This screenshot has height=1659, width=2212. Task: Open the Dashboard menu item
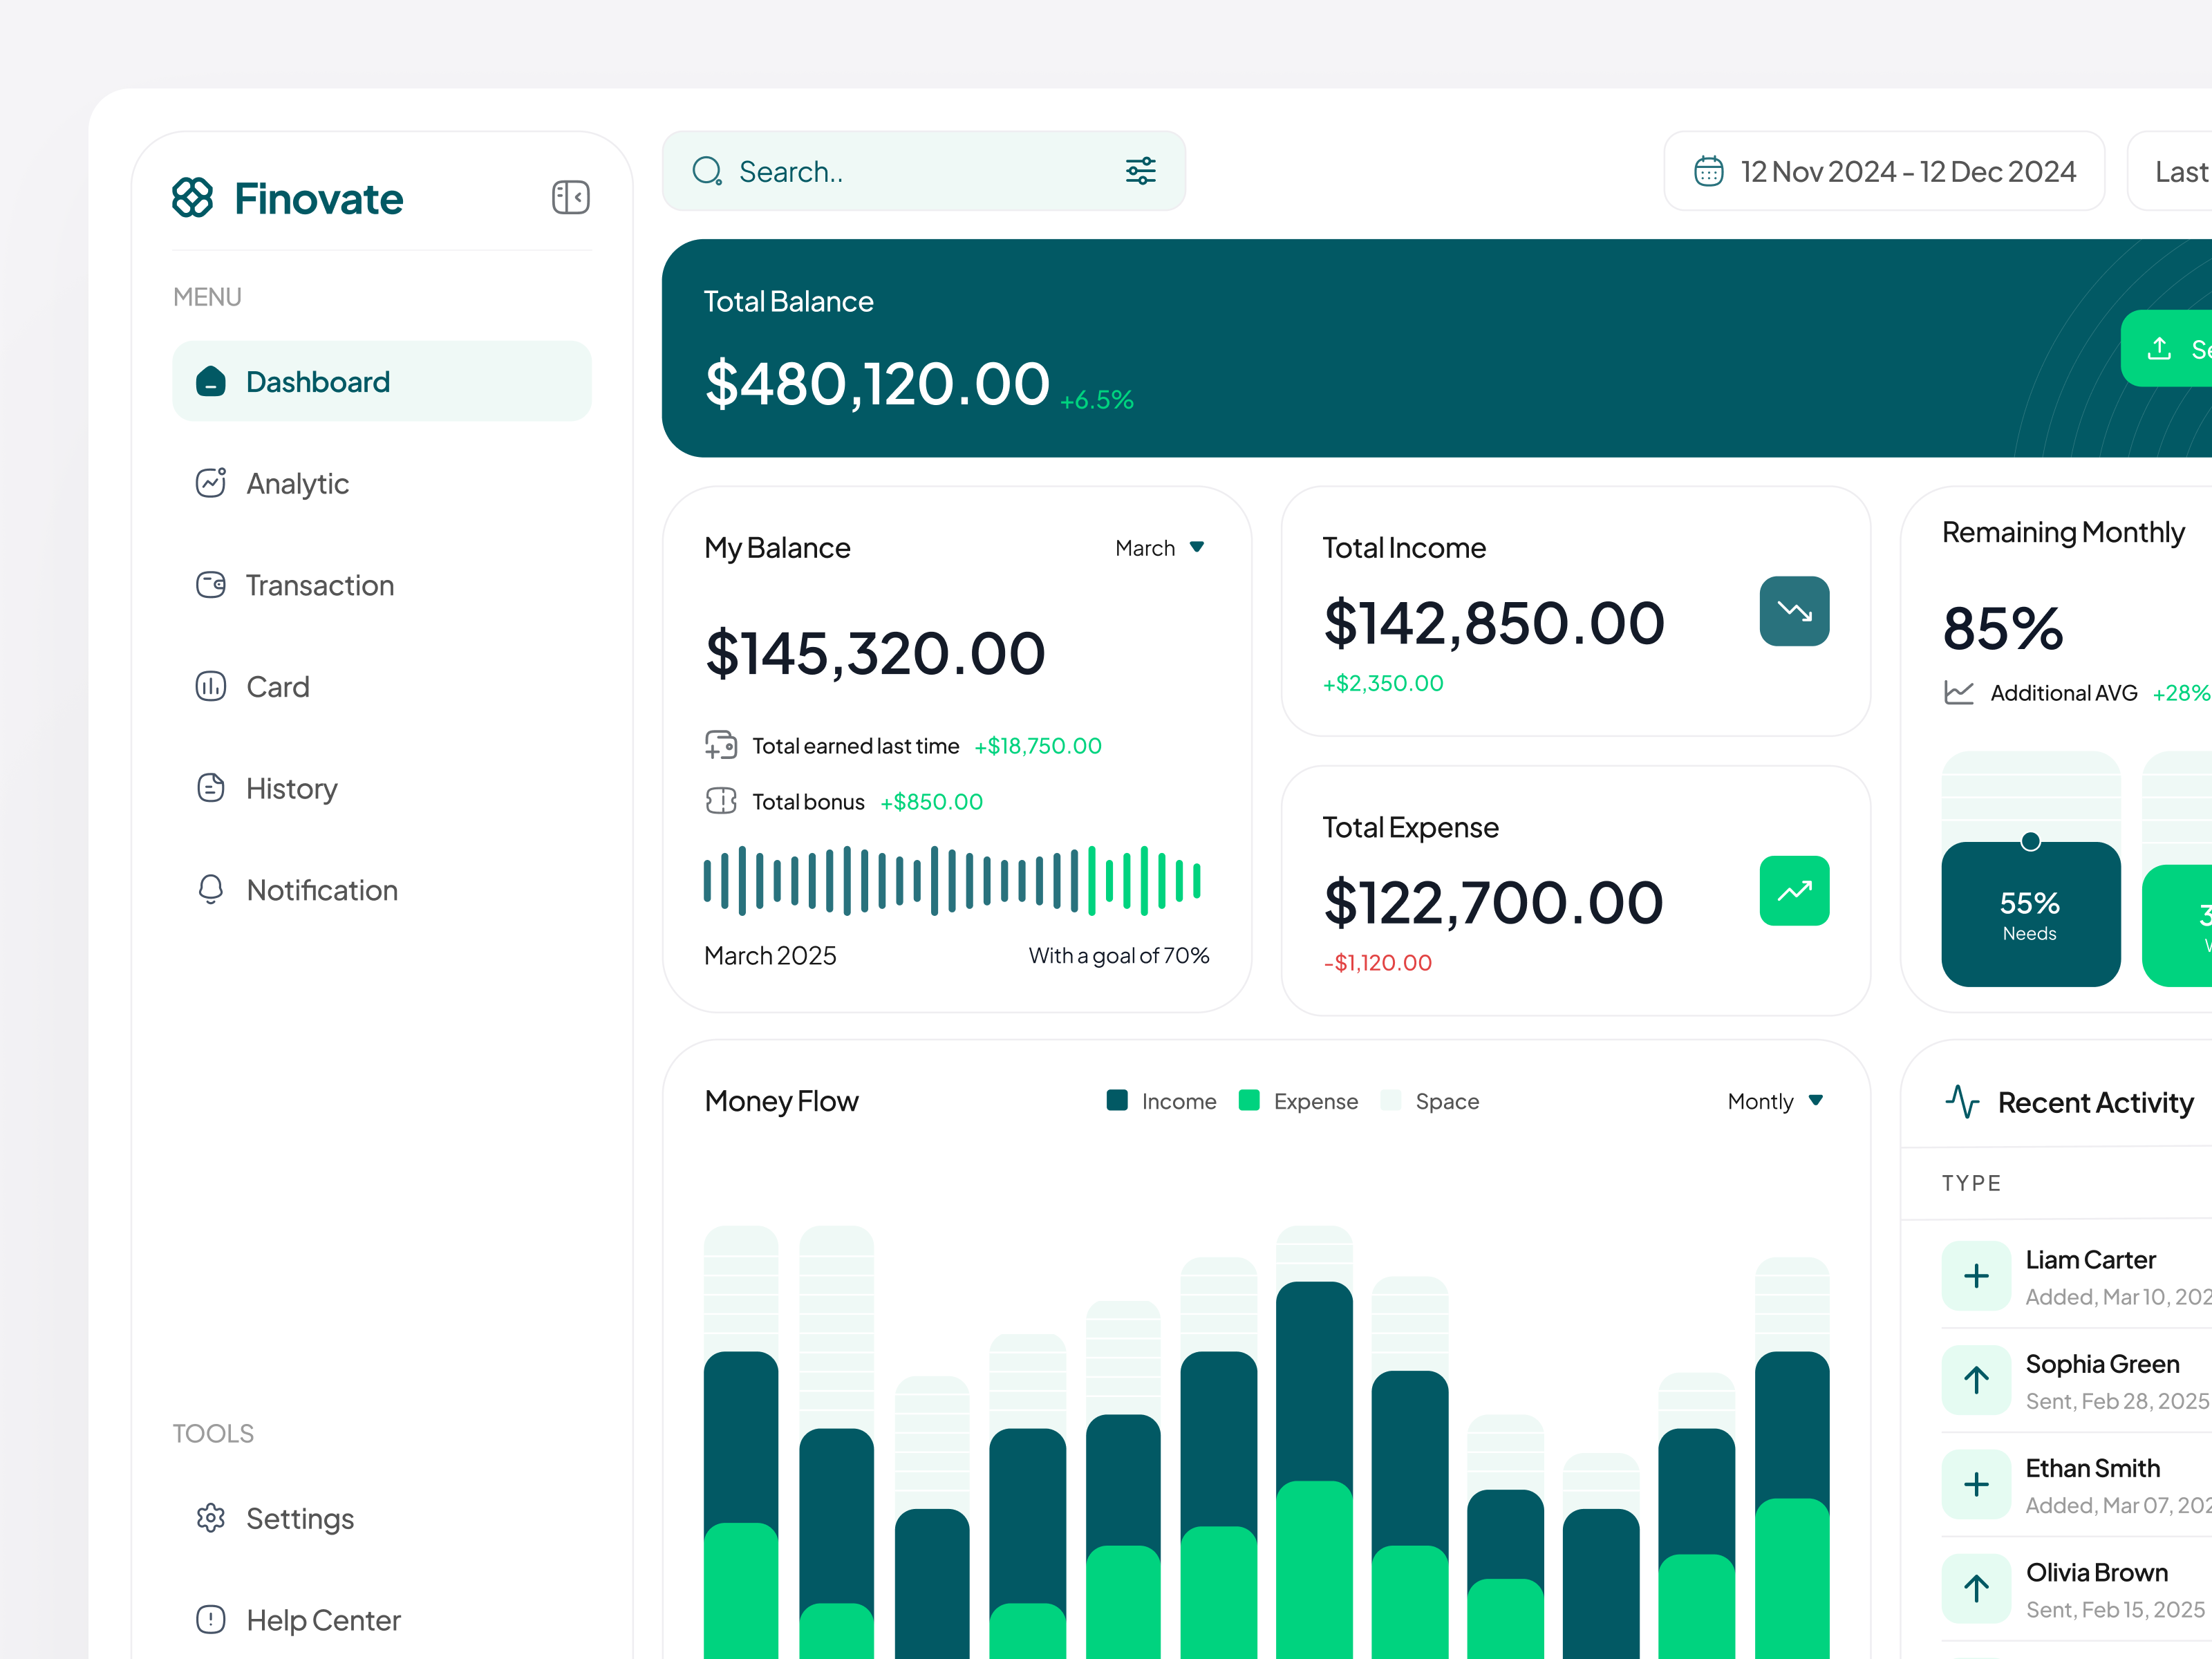[382, 381]
